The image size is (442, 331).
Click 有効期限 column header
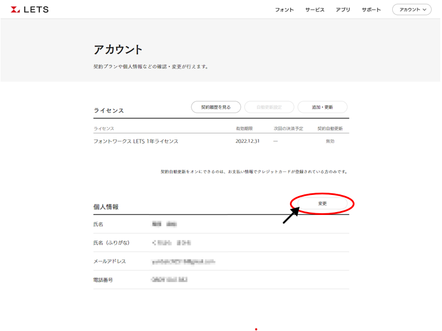(x=244, y=129)
